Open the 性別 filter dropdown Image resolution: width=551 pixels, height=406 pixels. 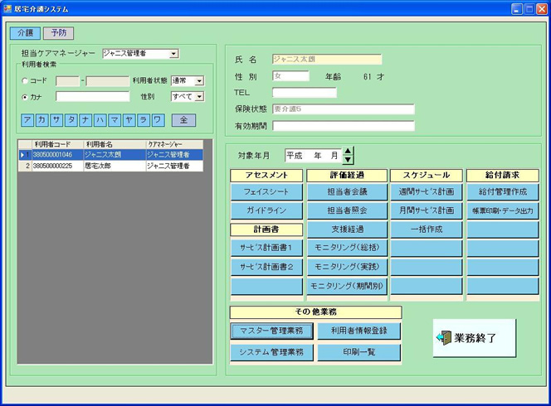199,97
